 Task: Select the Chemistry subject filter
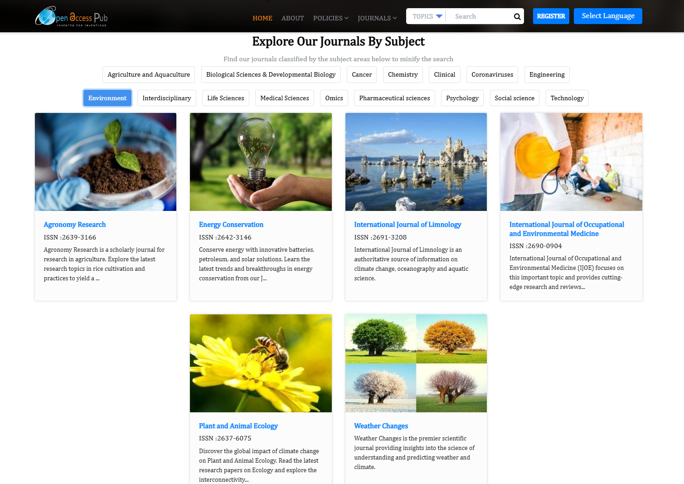403,74
